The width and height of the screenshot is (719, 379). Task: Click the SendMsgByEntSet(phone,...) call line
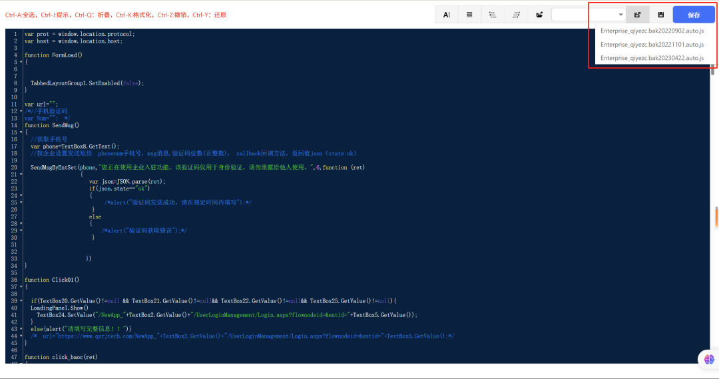pos(198,167)
